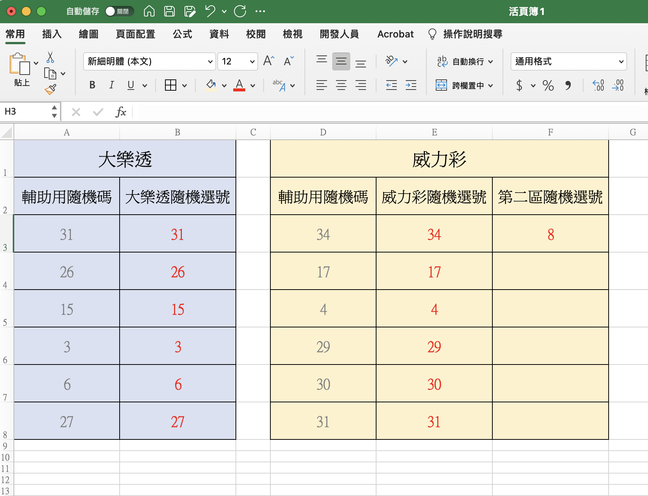The width and height of the screenshot is (648, 496).
Task: Apply the yellow fill color bucket
Action: 211,85
